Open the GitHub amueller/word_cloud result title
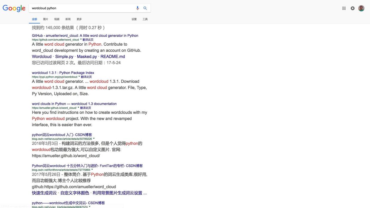370x208 pixels. [x=85, y=35]
